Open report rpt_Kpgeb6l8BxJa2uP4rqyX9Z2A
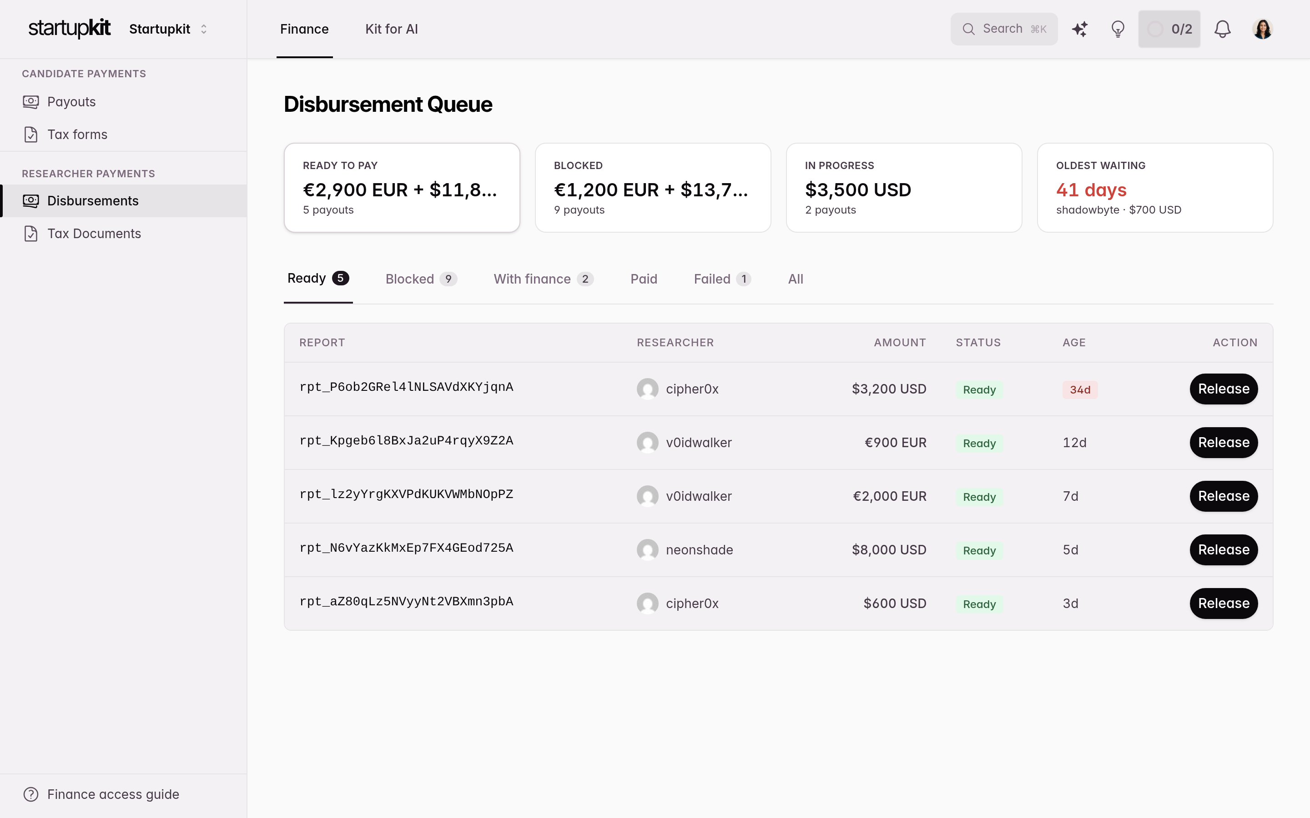Viewport: 1310px width, 818px height. (407, 440)
